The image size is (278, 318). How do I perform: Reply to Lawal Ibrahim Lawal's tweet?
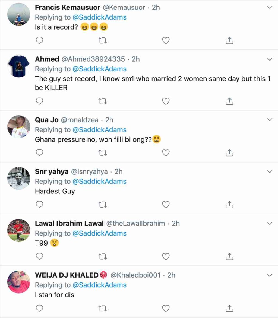click(40, 256)
